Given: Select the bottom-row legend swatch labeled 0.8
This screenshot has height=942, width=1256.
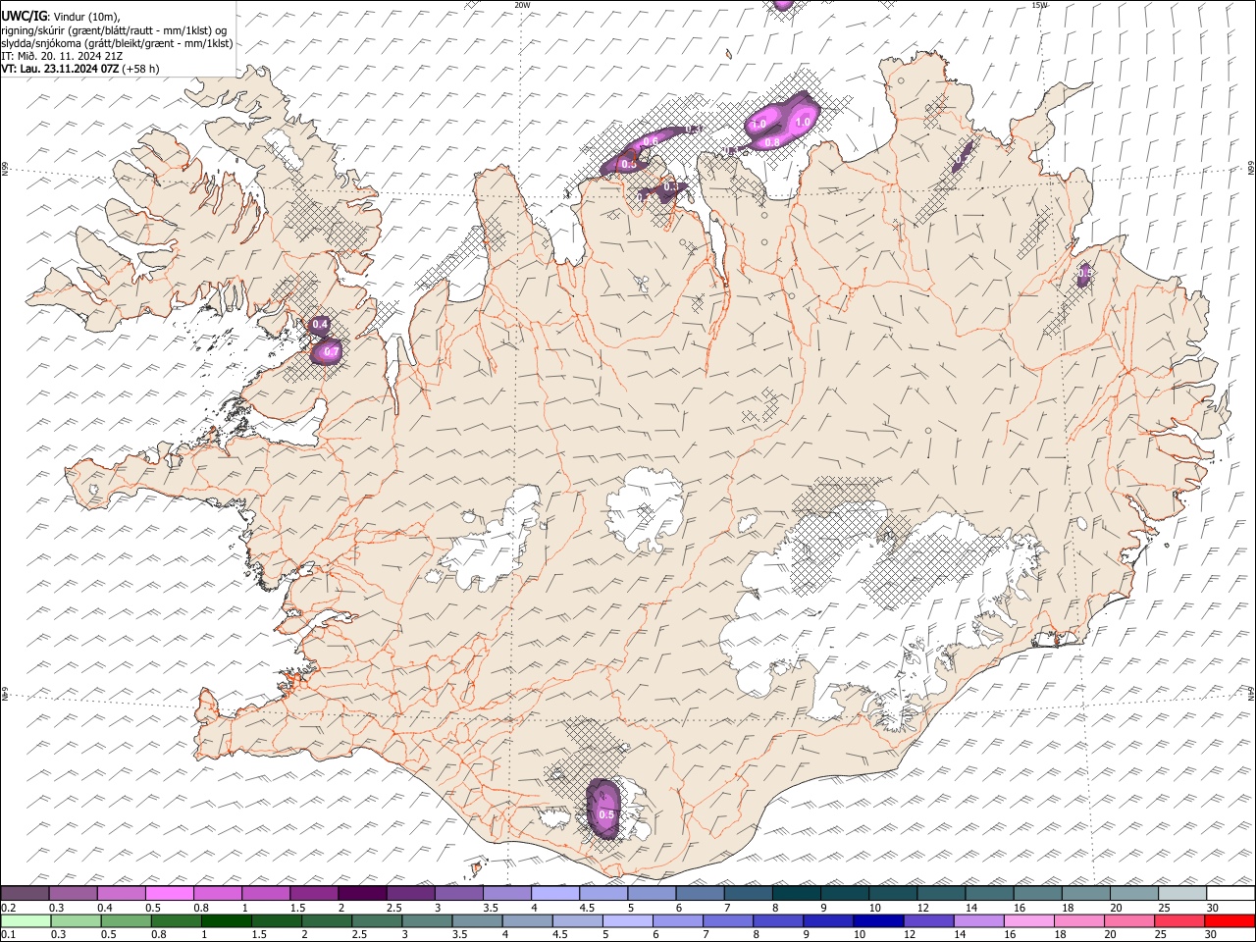Looking at the screenshot, I should [176, 920].
